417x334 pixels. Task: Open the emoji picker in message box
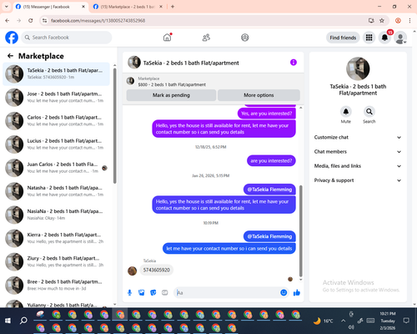[284, 292]
